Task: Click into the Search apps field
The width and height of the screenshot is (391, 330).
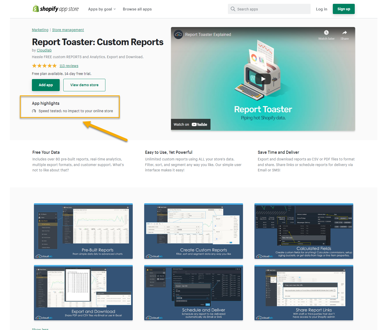Action: (x=272, y=9)
